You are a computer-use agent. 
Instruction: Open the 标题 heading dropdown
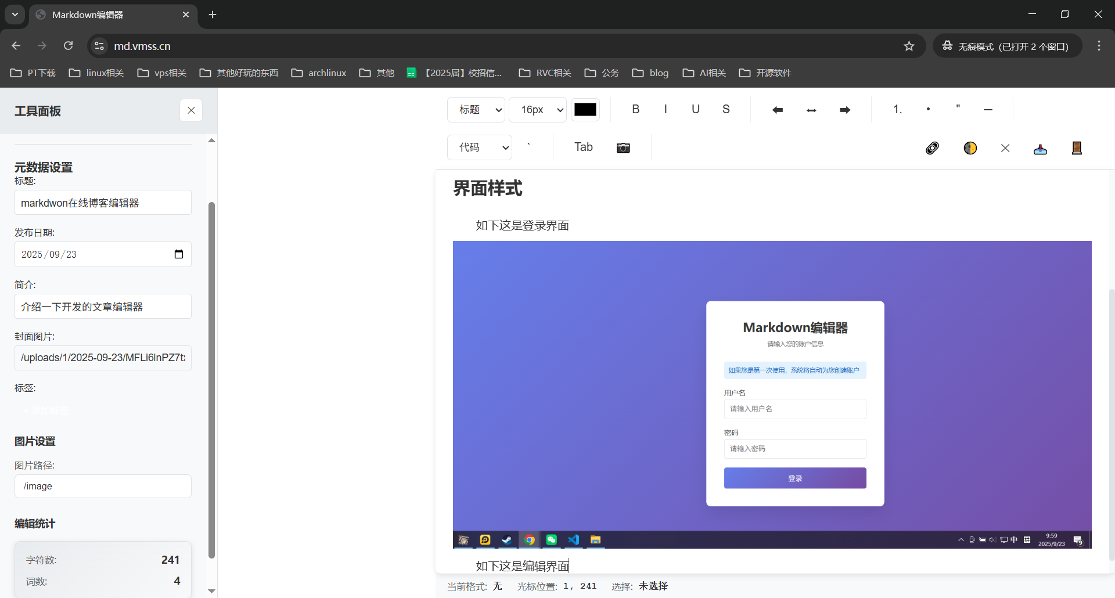pyautogui.click(x=476, y=110)
